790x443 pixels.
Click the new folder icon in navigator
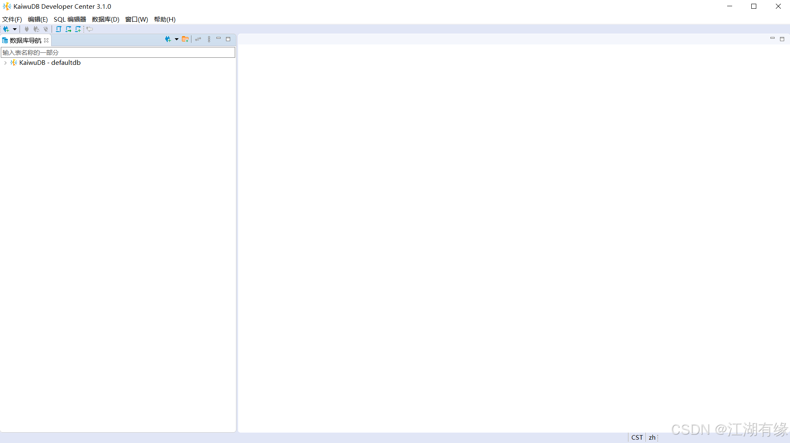pyautogui.click(x=185, y=39)
